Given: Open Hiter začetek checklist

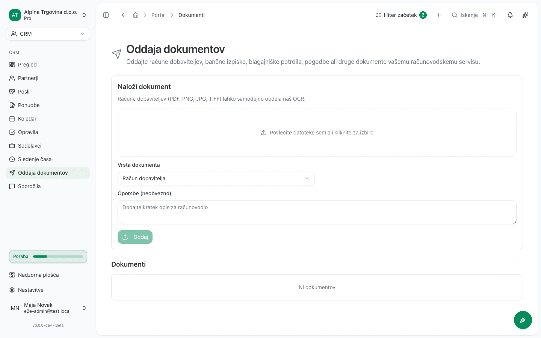Looking at the screenshot, I should point(401,15).
